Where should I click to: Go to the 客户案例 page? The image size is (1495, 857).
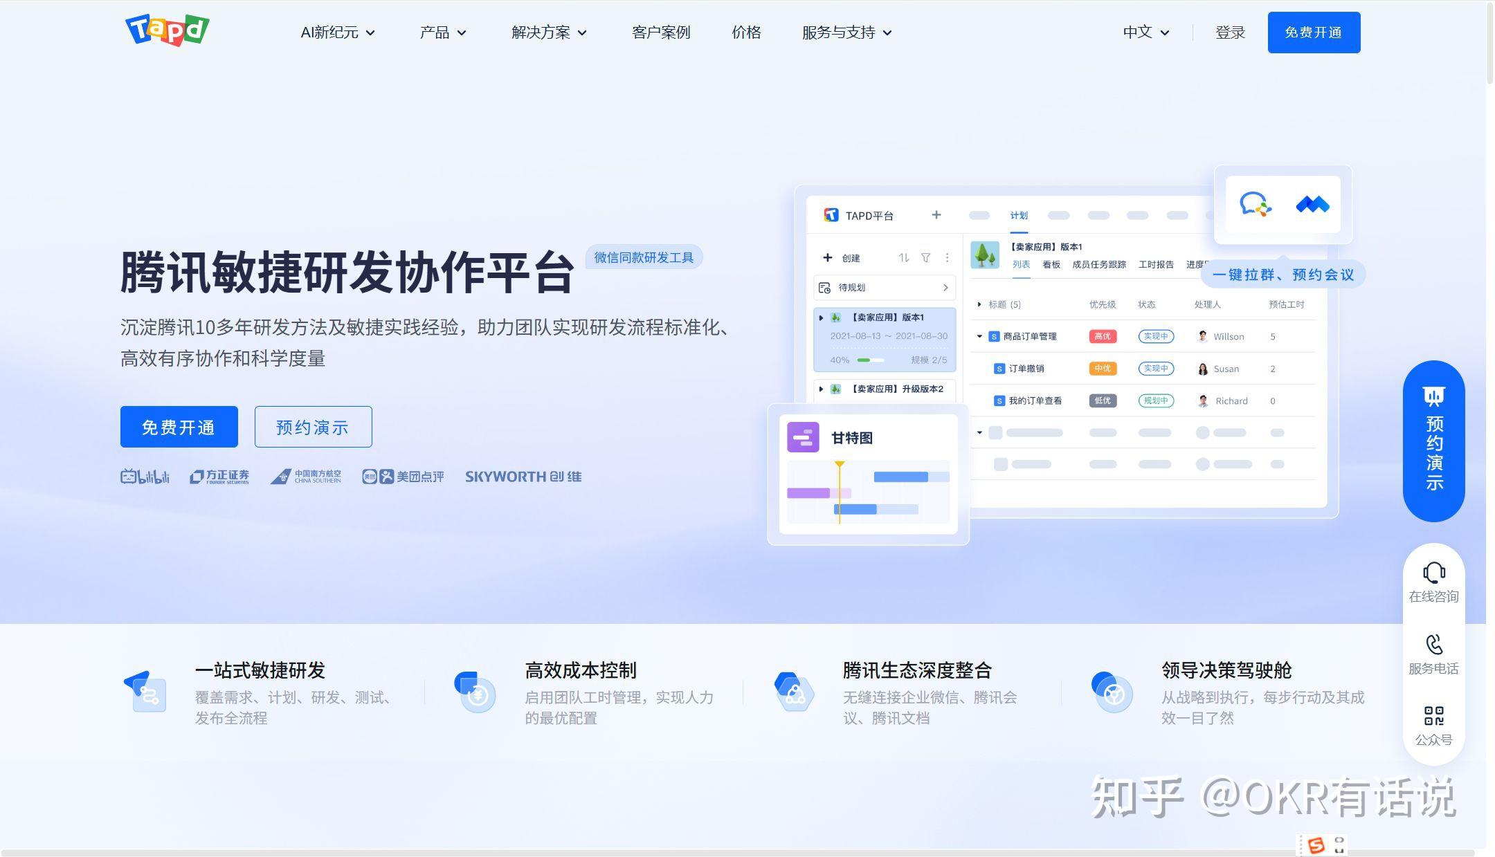pos(660,33)
